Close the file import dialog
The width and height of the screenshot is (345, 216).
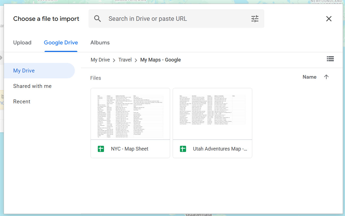click(329, 19)
